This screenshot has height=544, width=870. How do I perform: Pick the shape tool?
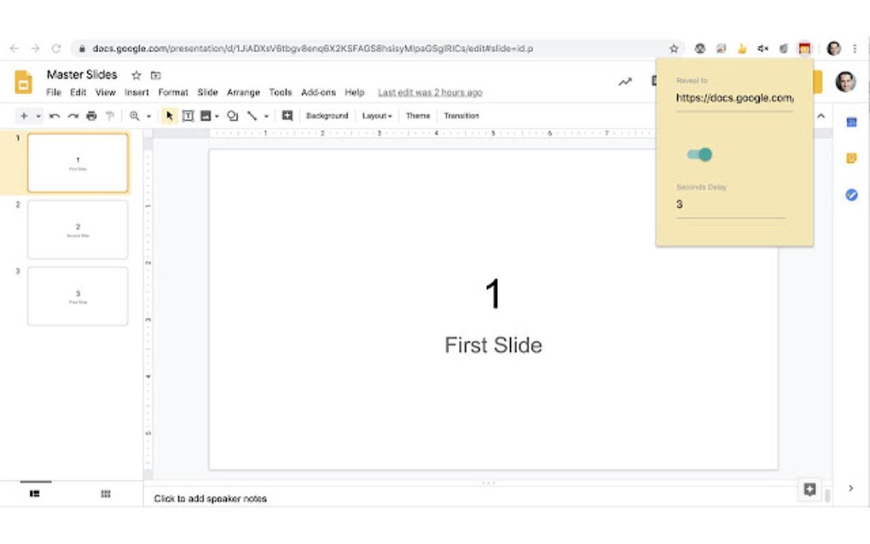[231, 115]
